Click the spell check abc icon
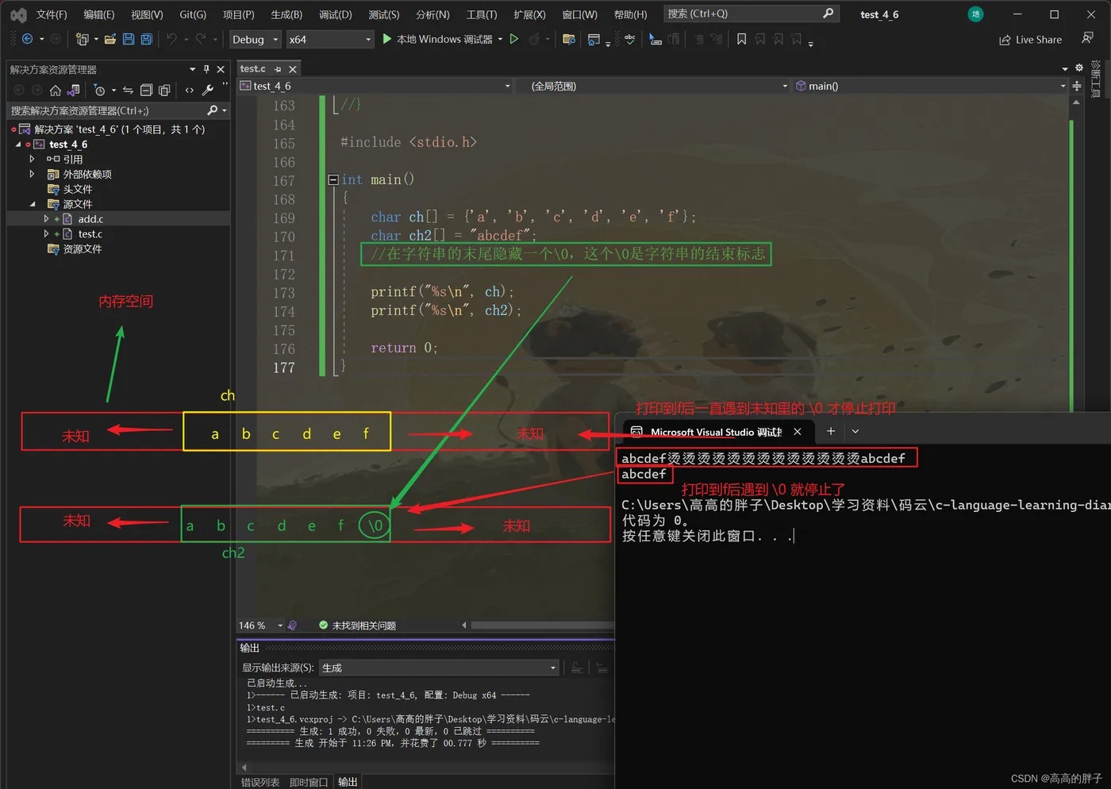The image size is (1111, 789). pyautogui.click(x=630, y=39)
